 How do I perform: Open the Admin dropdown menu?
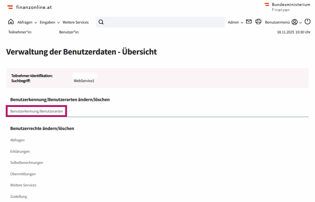(x=235, y=22)
